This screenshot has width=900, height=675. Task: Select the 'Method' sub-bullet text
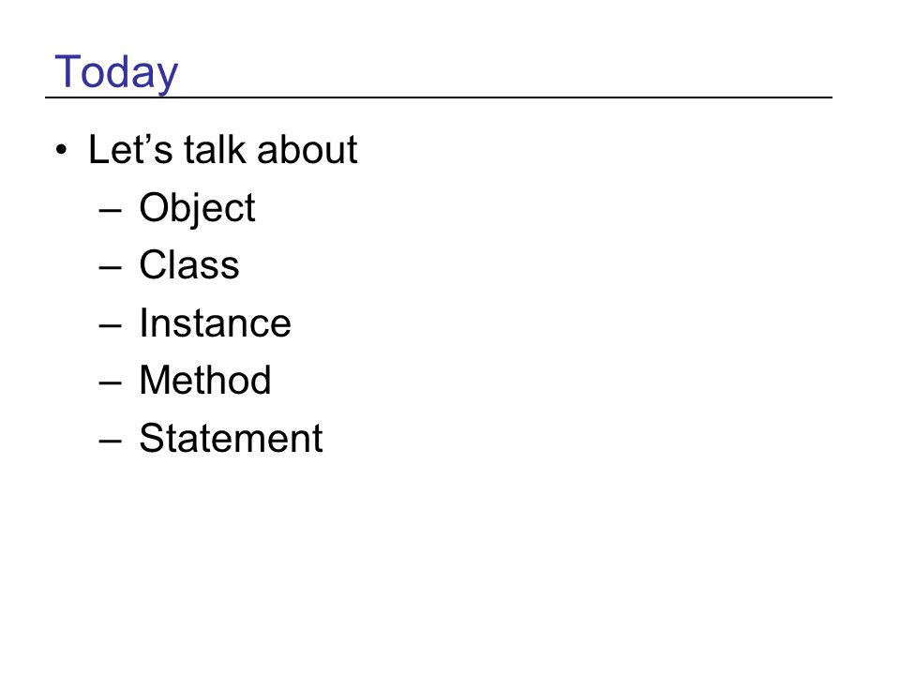[205, 380]
